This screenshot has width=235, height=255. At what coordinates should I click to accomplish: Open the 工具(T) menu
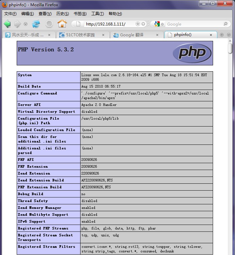pos(98,14)
